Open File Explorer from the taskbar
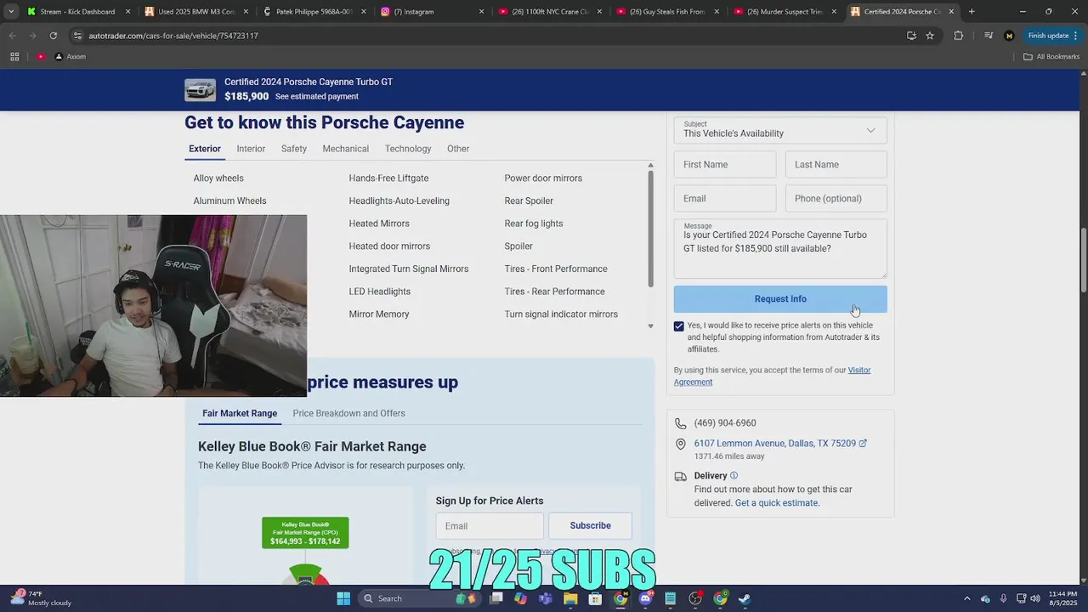This screenshot has height=612, width=1088. tap(570, 598)
